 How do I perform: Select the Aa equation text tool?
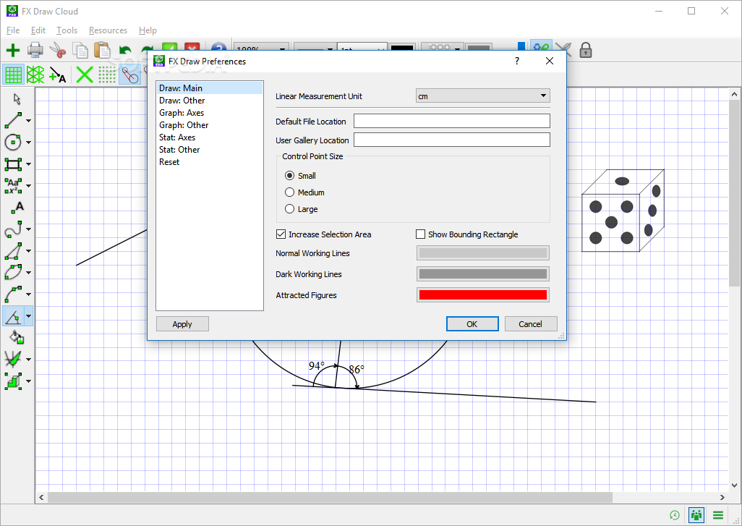pos(13,186)
